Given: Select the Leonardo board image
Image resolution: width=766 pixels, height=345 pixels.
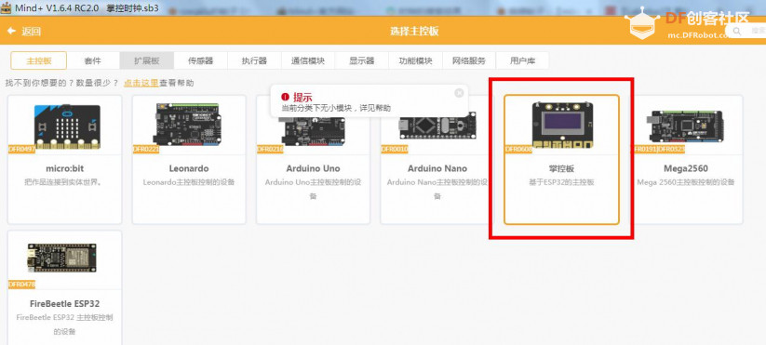Looking at the screenshot, I should 188,125.
